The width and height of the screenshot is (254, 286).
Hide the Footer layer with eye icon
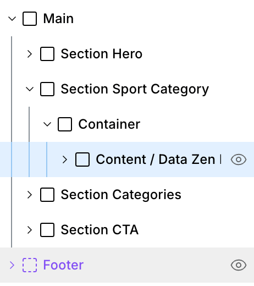pyautogui.click(x=239, y=265)
